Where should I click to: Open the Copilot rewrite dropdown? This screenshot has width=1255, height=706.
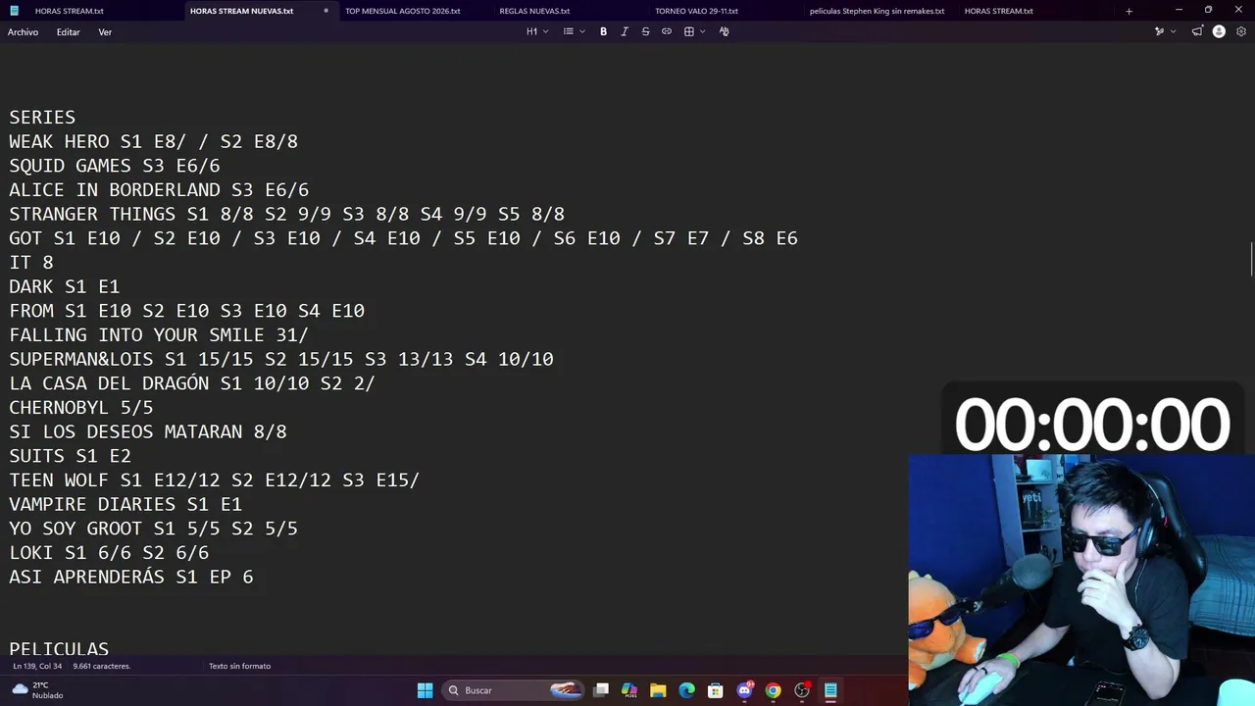[x=1165, y=31]
